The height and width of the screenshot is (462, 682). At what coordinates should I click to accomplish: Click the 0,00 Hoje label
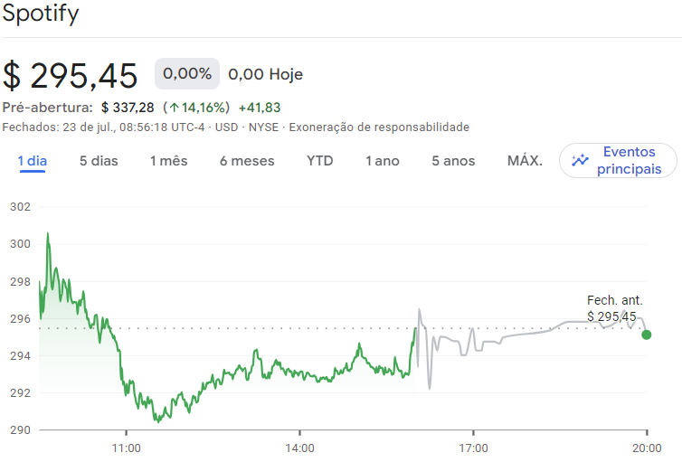pyautogui.click(x=265, y=74)
